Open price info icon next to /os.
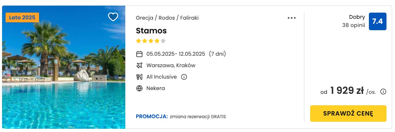This screenshot has width=395, height=132. point(383,92)
